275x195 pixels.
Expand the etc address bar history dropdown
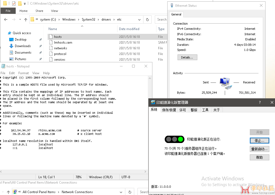(139, 19)
